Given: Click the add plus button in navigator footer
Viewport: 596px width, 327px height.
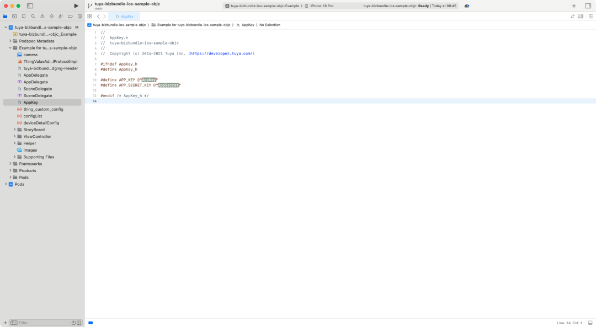Looking at the screenshot, I should pos(5,323).
